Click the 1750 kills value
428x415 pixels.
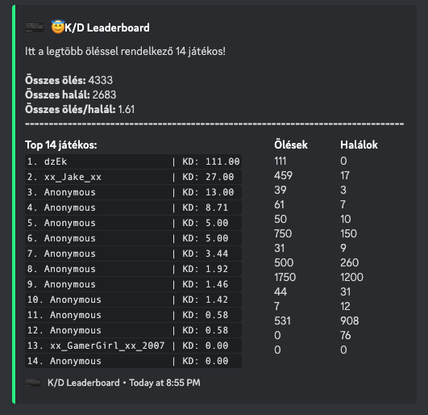tap(285, 277)
